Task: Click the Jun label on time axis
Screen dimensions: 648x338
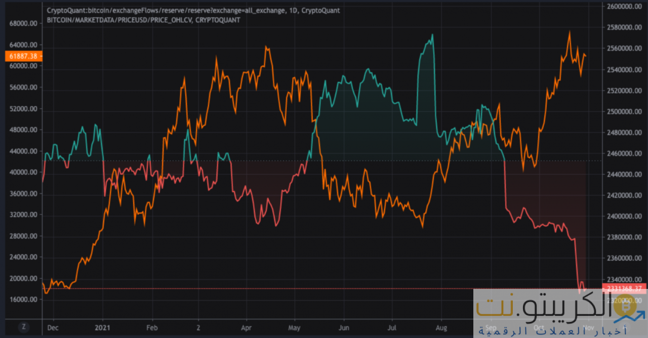Action: click(344, 327)
